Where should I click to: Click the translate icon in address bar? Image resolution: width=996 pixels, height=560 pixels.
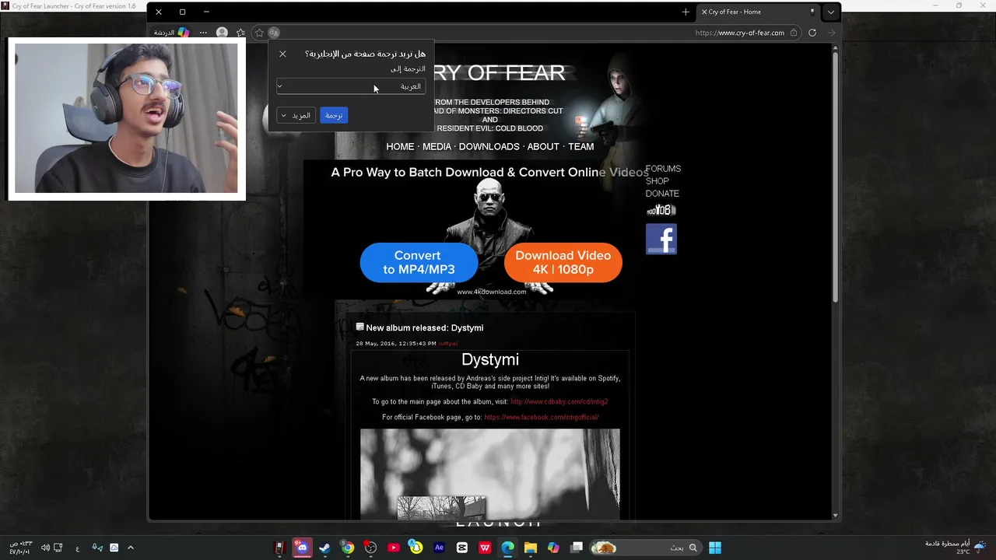click(x=274, y=33)
